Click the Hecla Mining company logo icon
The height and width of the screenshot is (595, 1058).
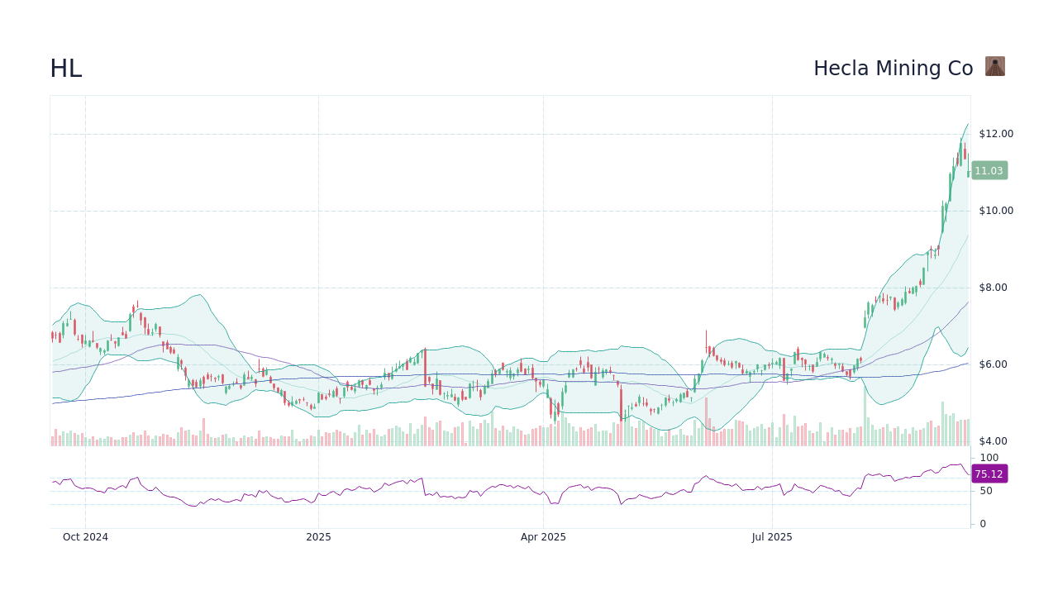click(x=995, y=66)
